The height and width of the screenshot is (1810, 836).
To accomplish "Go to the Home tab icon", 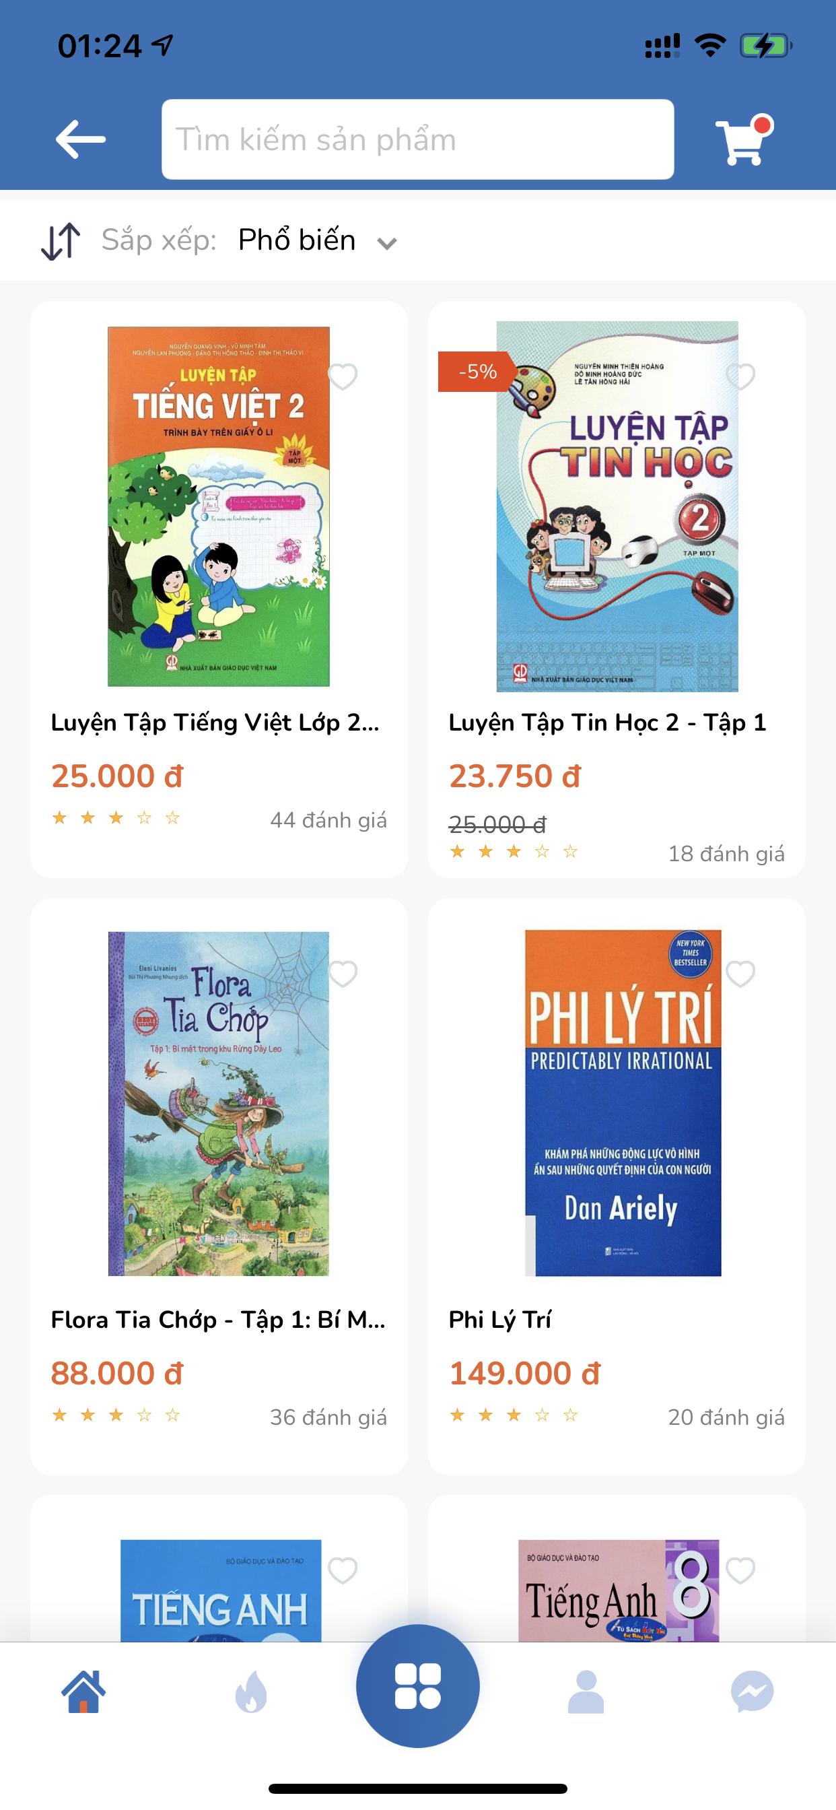I will (x=83, y=1692).
